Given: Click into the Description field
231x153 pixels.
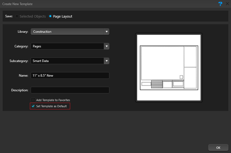Looking at the screenshot, I should pos(70,90).
